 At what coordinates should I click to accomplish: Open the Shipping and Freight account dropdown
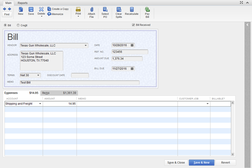40,104
